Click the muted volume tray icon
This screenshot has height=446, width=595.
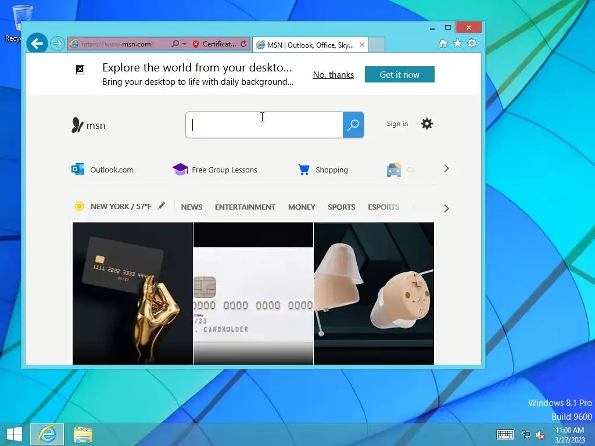pyautogui.click(x=540, y=435)
